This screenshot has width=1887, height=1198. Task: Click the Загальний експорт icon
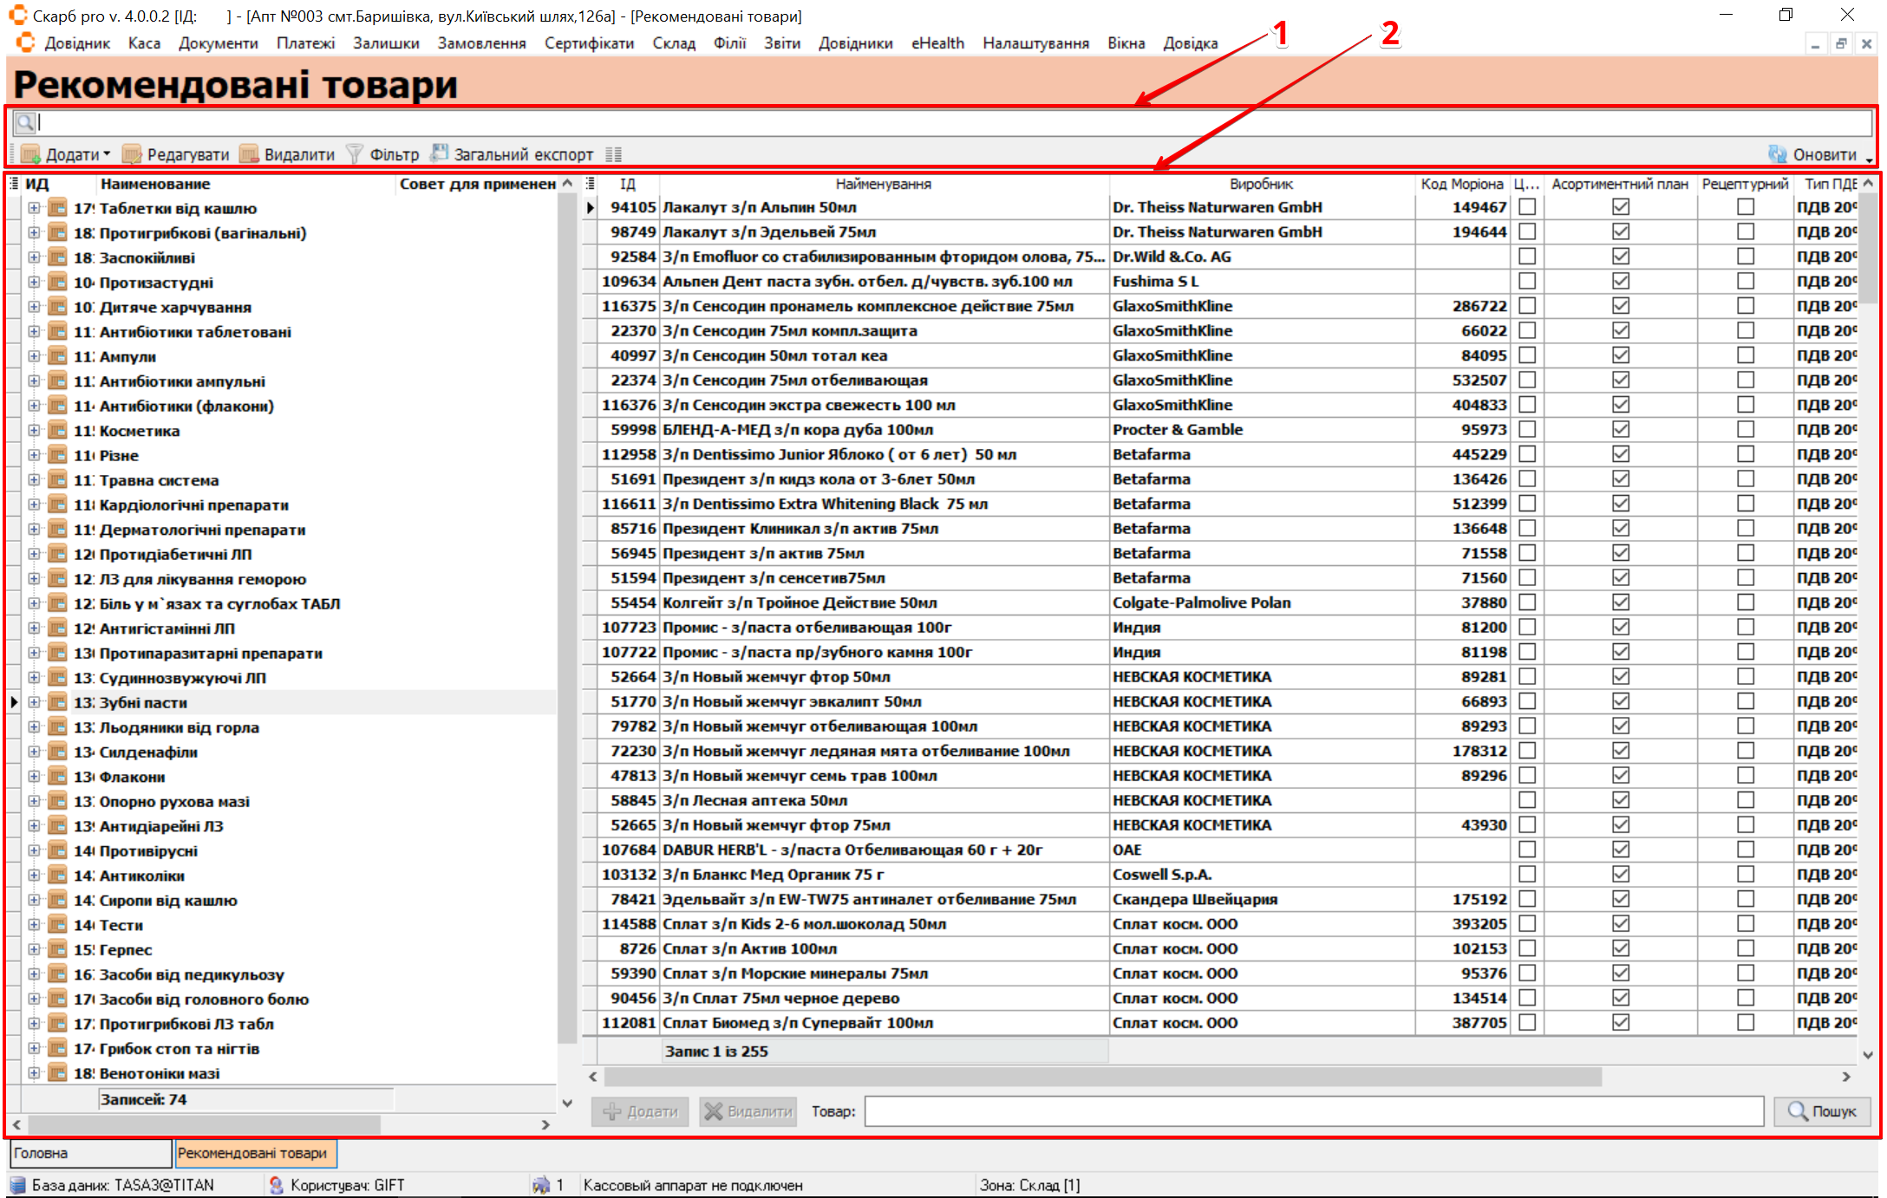440,153
